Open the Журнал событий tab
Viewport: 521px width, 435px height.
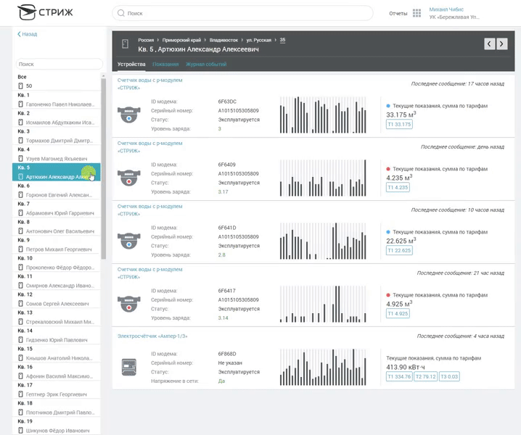(x=206, y=64)
